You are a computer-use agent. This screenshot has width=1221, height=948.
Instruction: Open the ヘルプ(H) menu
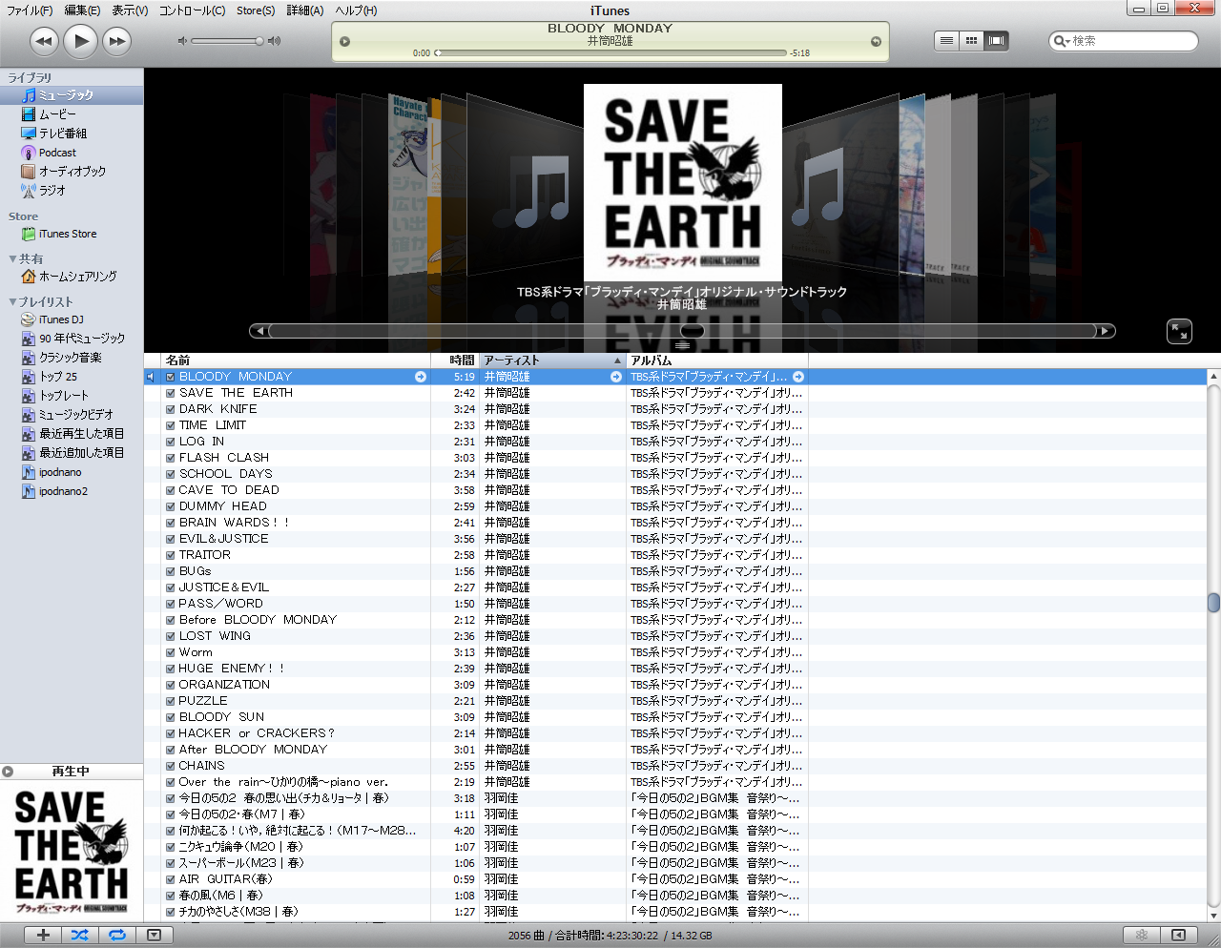pos(356,10)
